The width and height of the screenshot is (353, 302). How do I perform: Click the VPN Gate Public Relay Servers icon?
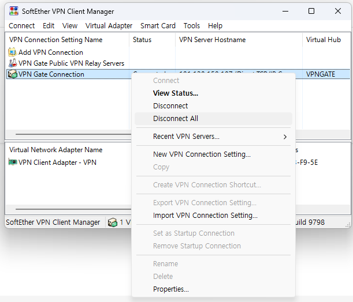coord(13,63)
